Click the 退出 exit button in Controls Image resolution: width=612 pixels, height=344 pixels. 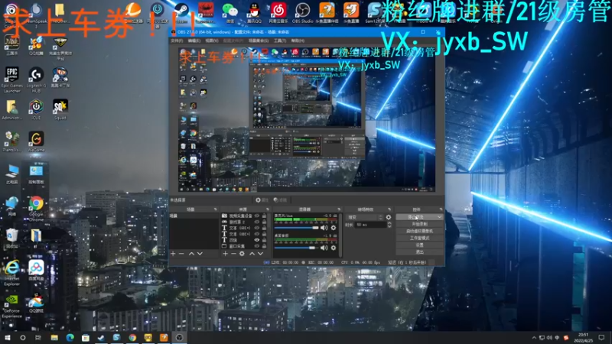pyautogui.click(x=419, y=252)
